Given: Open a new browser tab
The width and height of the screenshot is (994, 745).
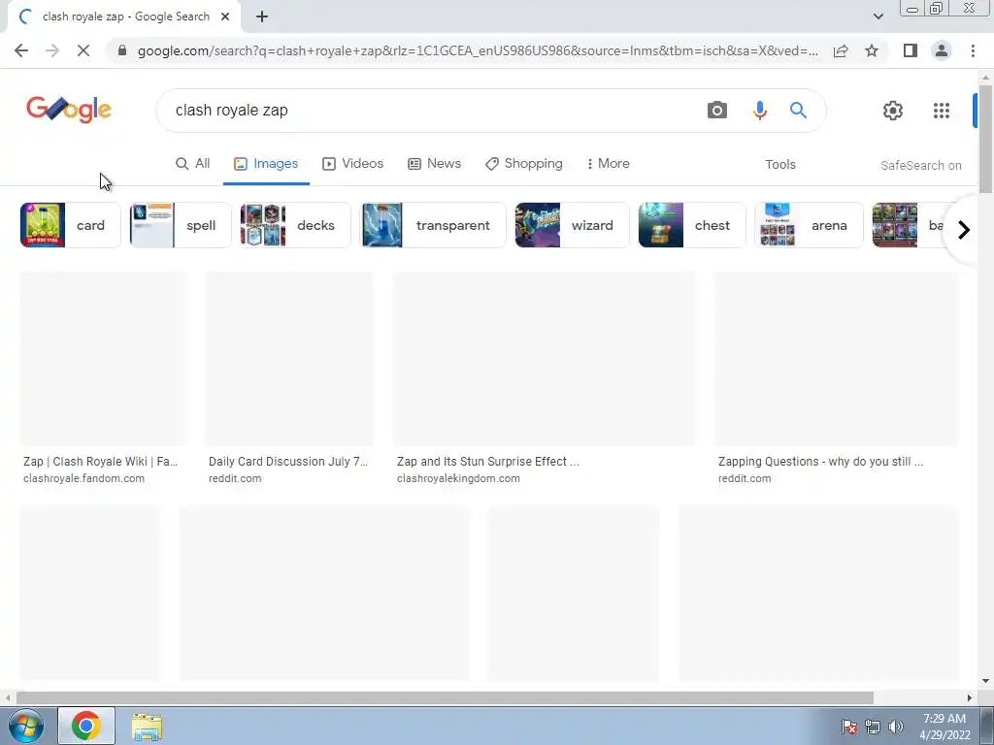Looking at the screenshot, I should pyautogui.click(x=262, y=17).
